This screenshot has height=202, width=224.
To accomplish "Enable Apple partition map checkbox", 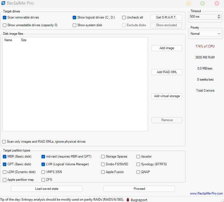I will [x=5, y=180].
